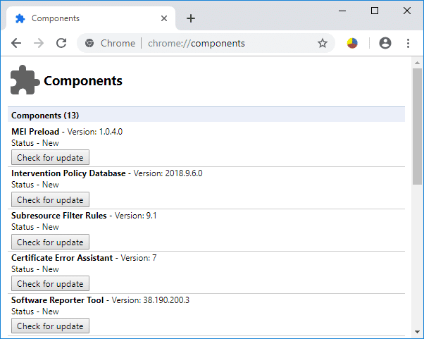
Task: Click the scrollbar up arrow
Action: tap(417, 63)
